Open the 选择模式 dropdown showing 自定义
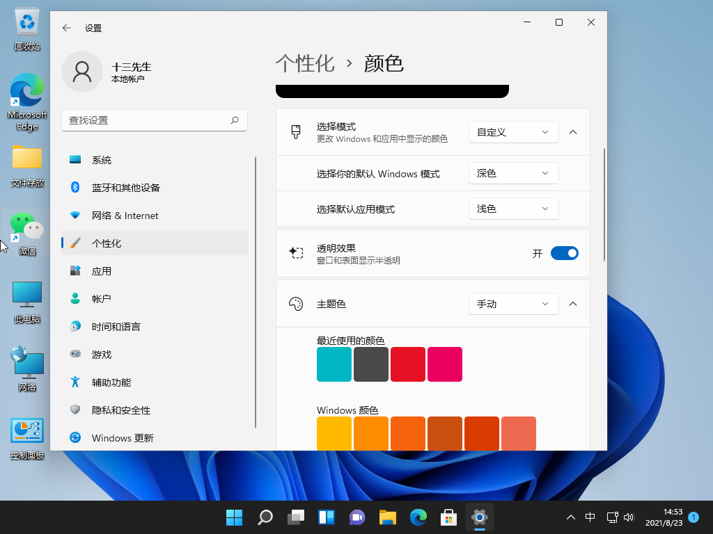Screen dimensions: 713x534 coord(513,131)
